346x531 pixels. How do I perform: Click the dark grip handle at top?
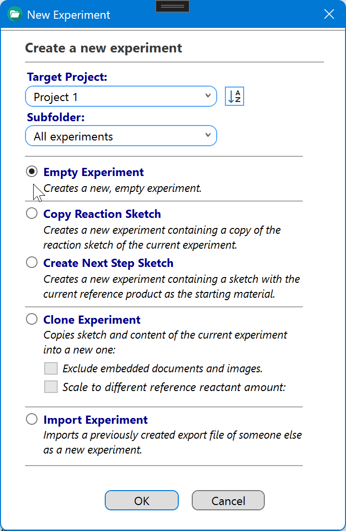pos(173,6)
